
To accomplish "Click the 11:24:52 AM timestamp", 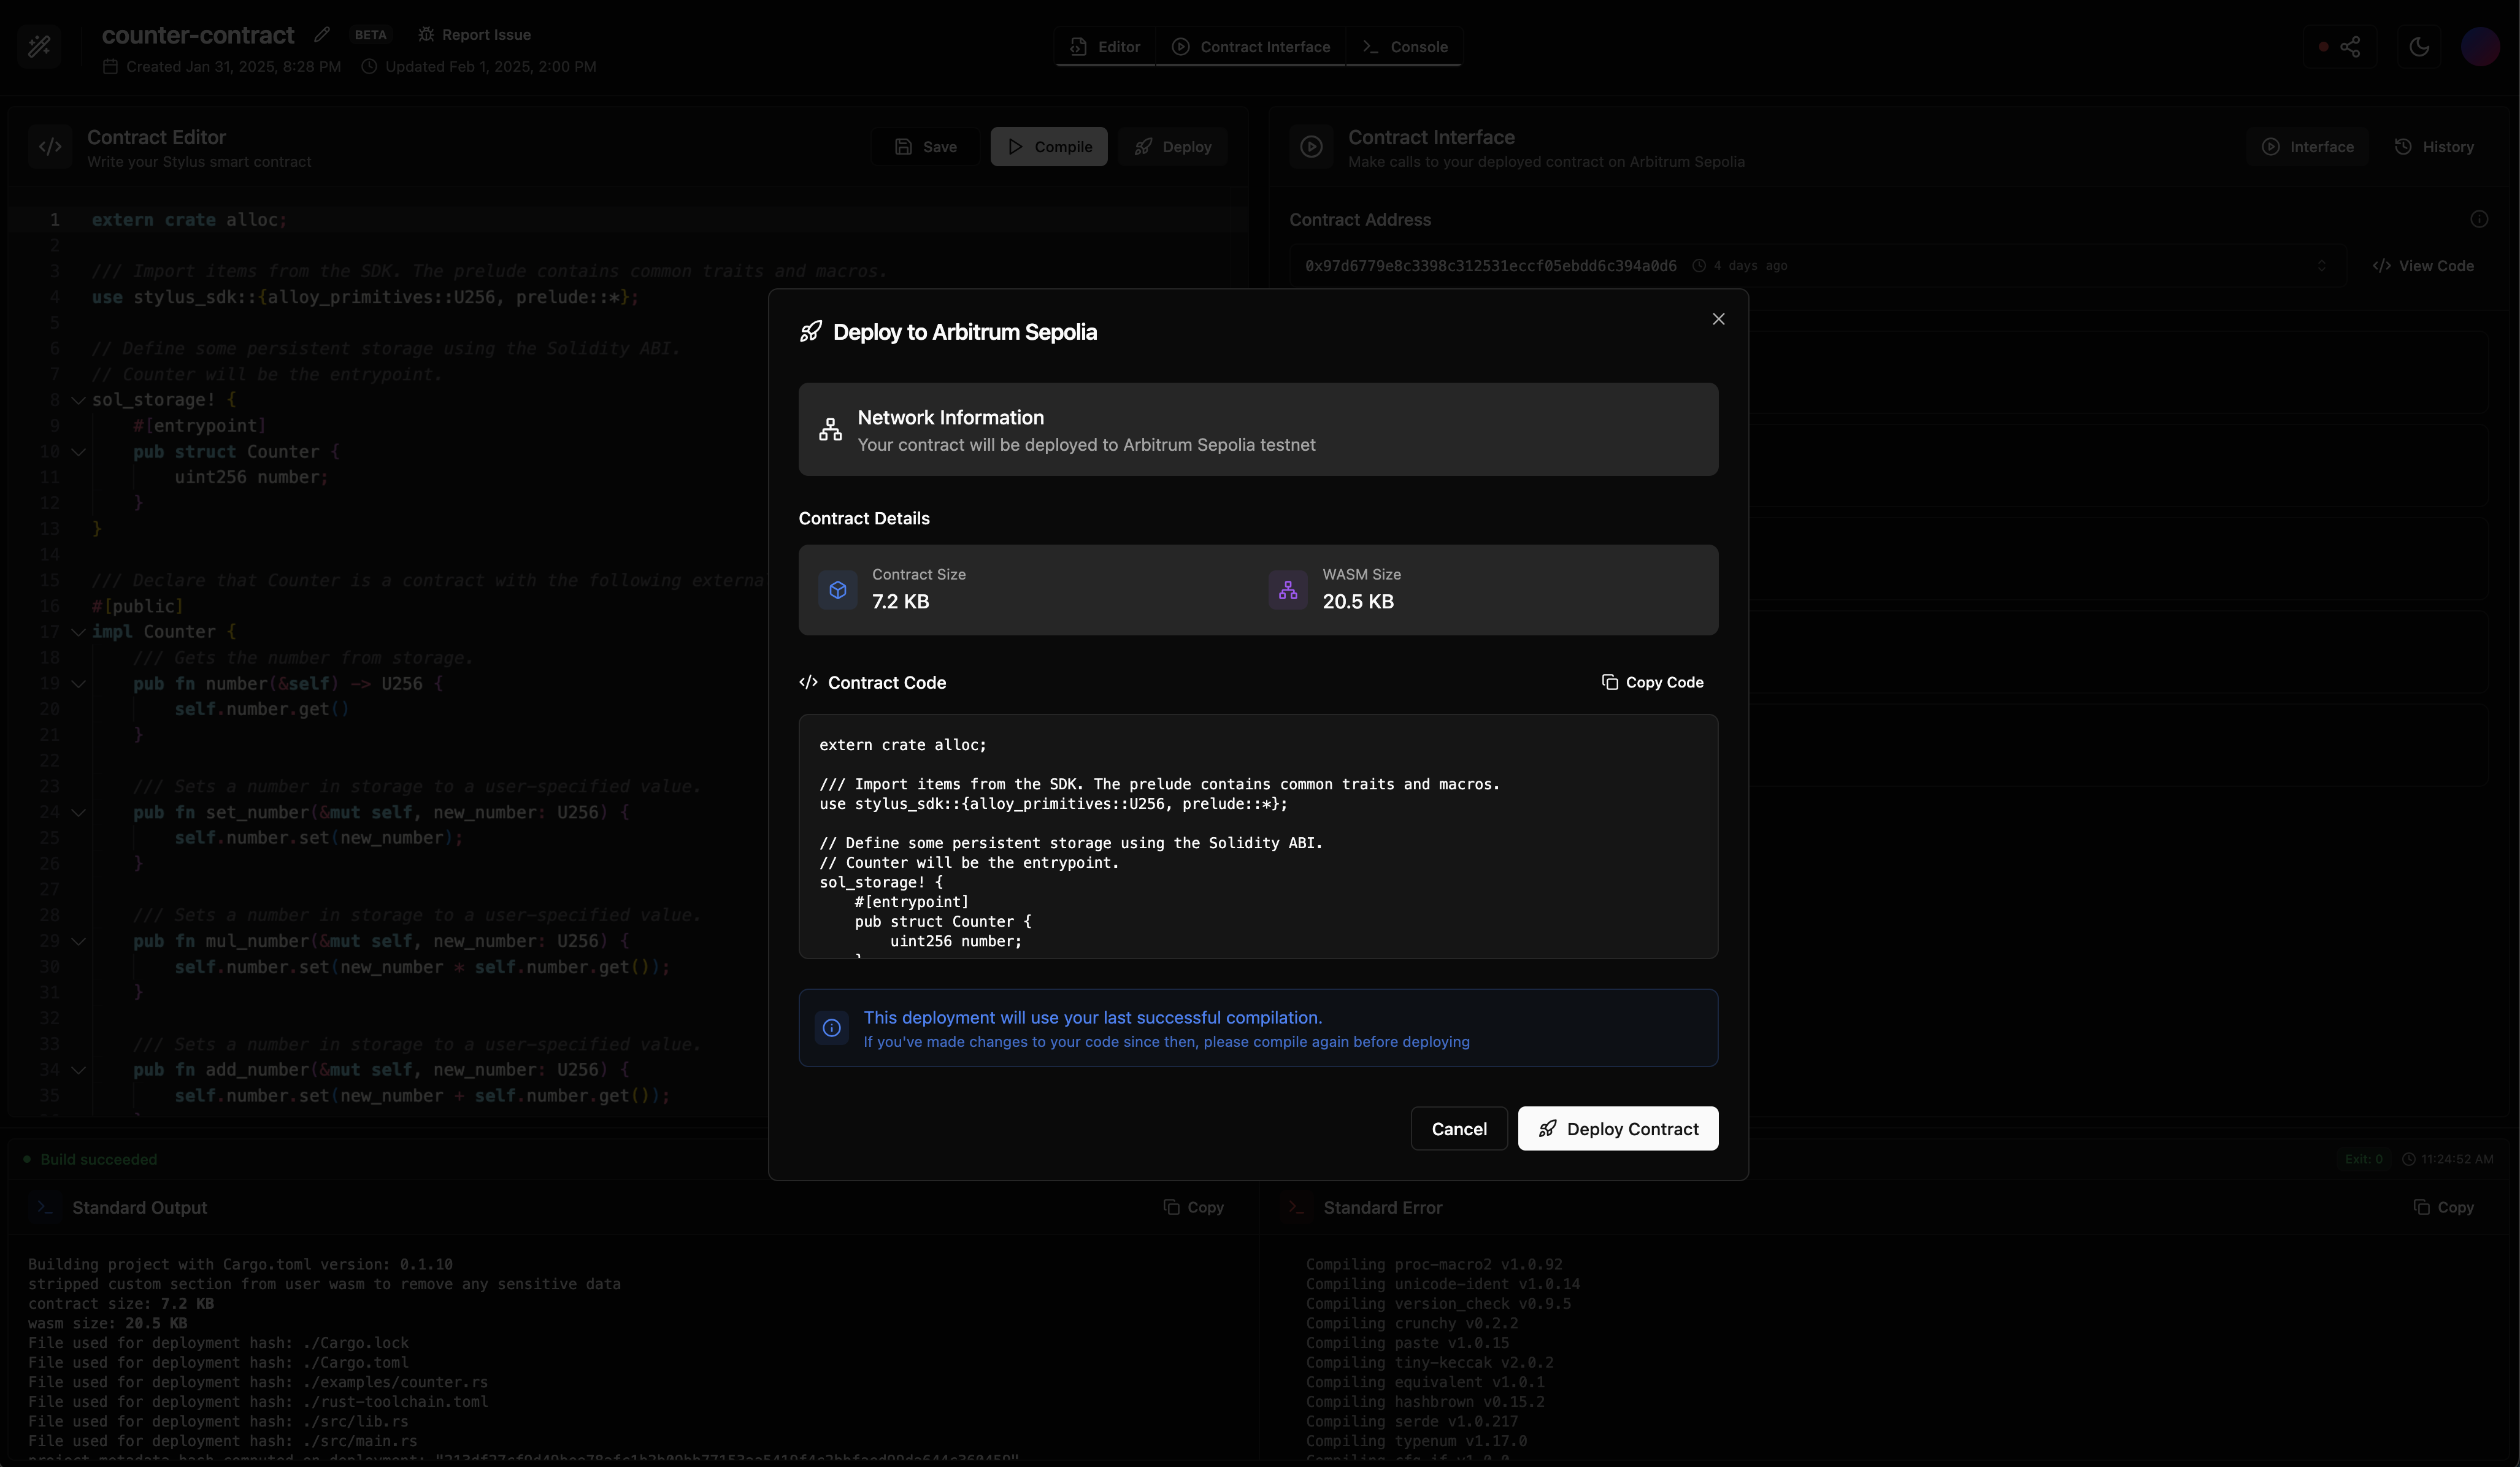I will coord(2447,1159).
